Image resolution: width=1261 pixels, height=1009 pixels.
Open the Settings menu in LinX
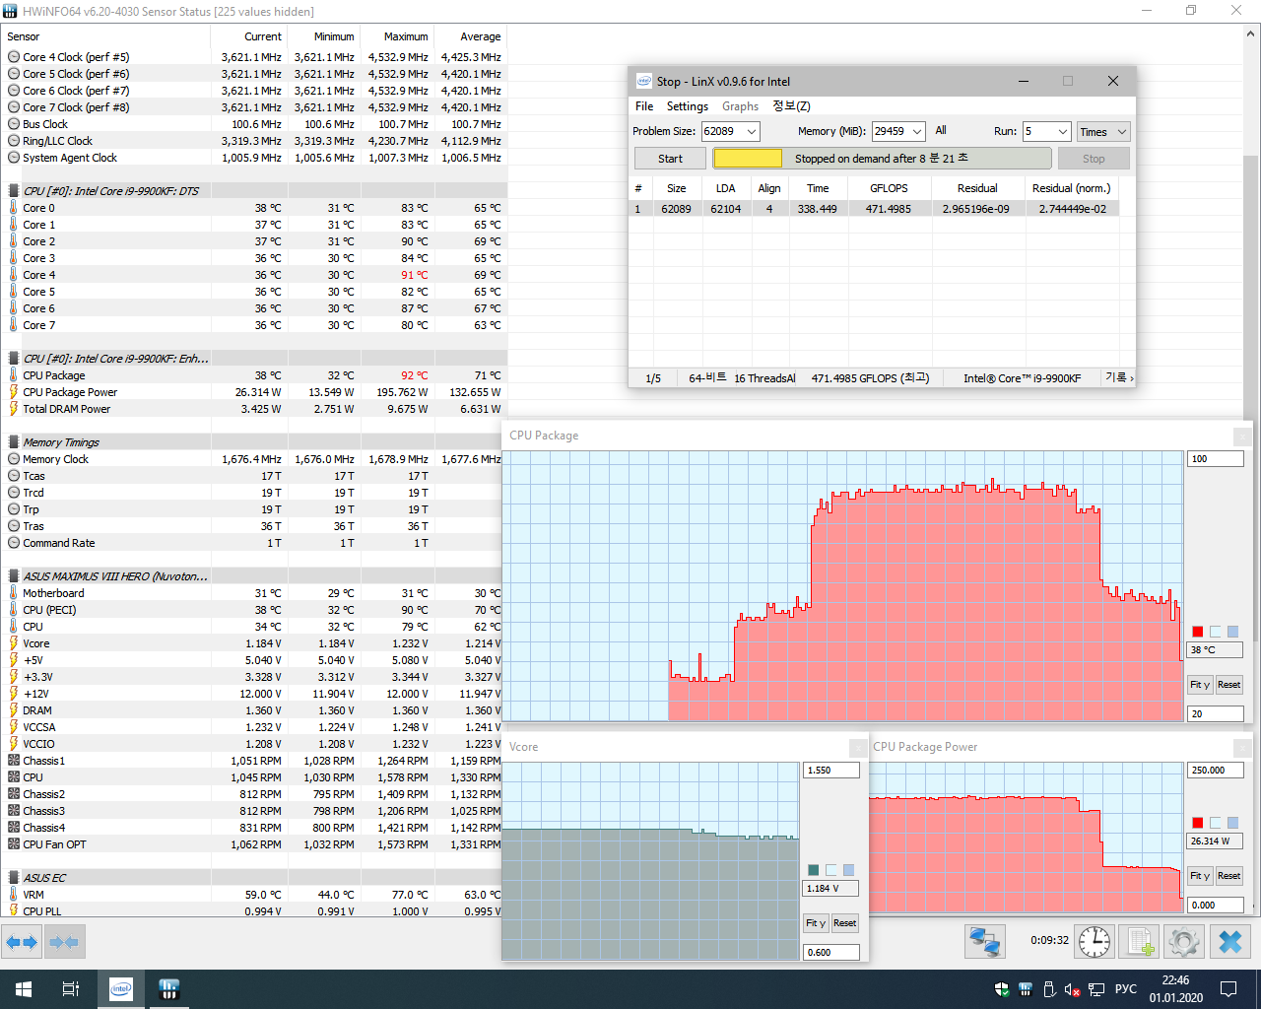tap(688, 106)
